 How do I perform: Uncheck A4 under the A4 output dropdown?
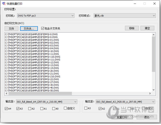[x=6, y=108]
